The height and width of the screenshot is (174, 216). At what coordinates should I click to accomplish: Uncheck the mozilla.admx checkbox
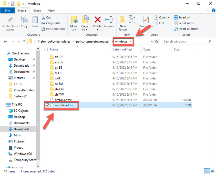tap(47, 105)
